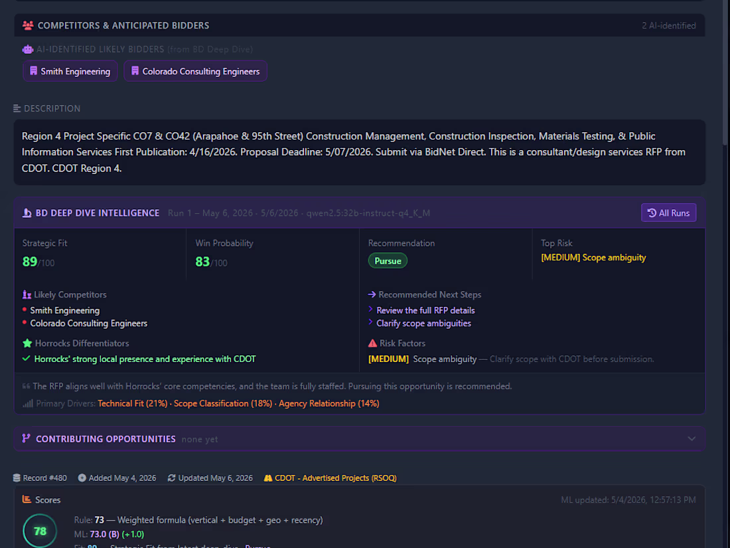
Task: Click the Clarify scope ambiguities step
Action: click(423, 323)
